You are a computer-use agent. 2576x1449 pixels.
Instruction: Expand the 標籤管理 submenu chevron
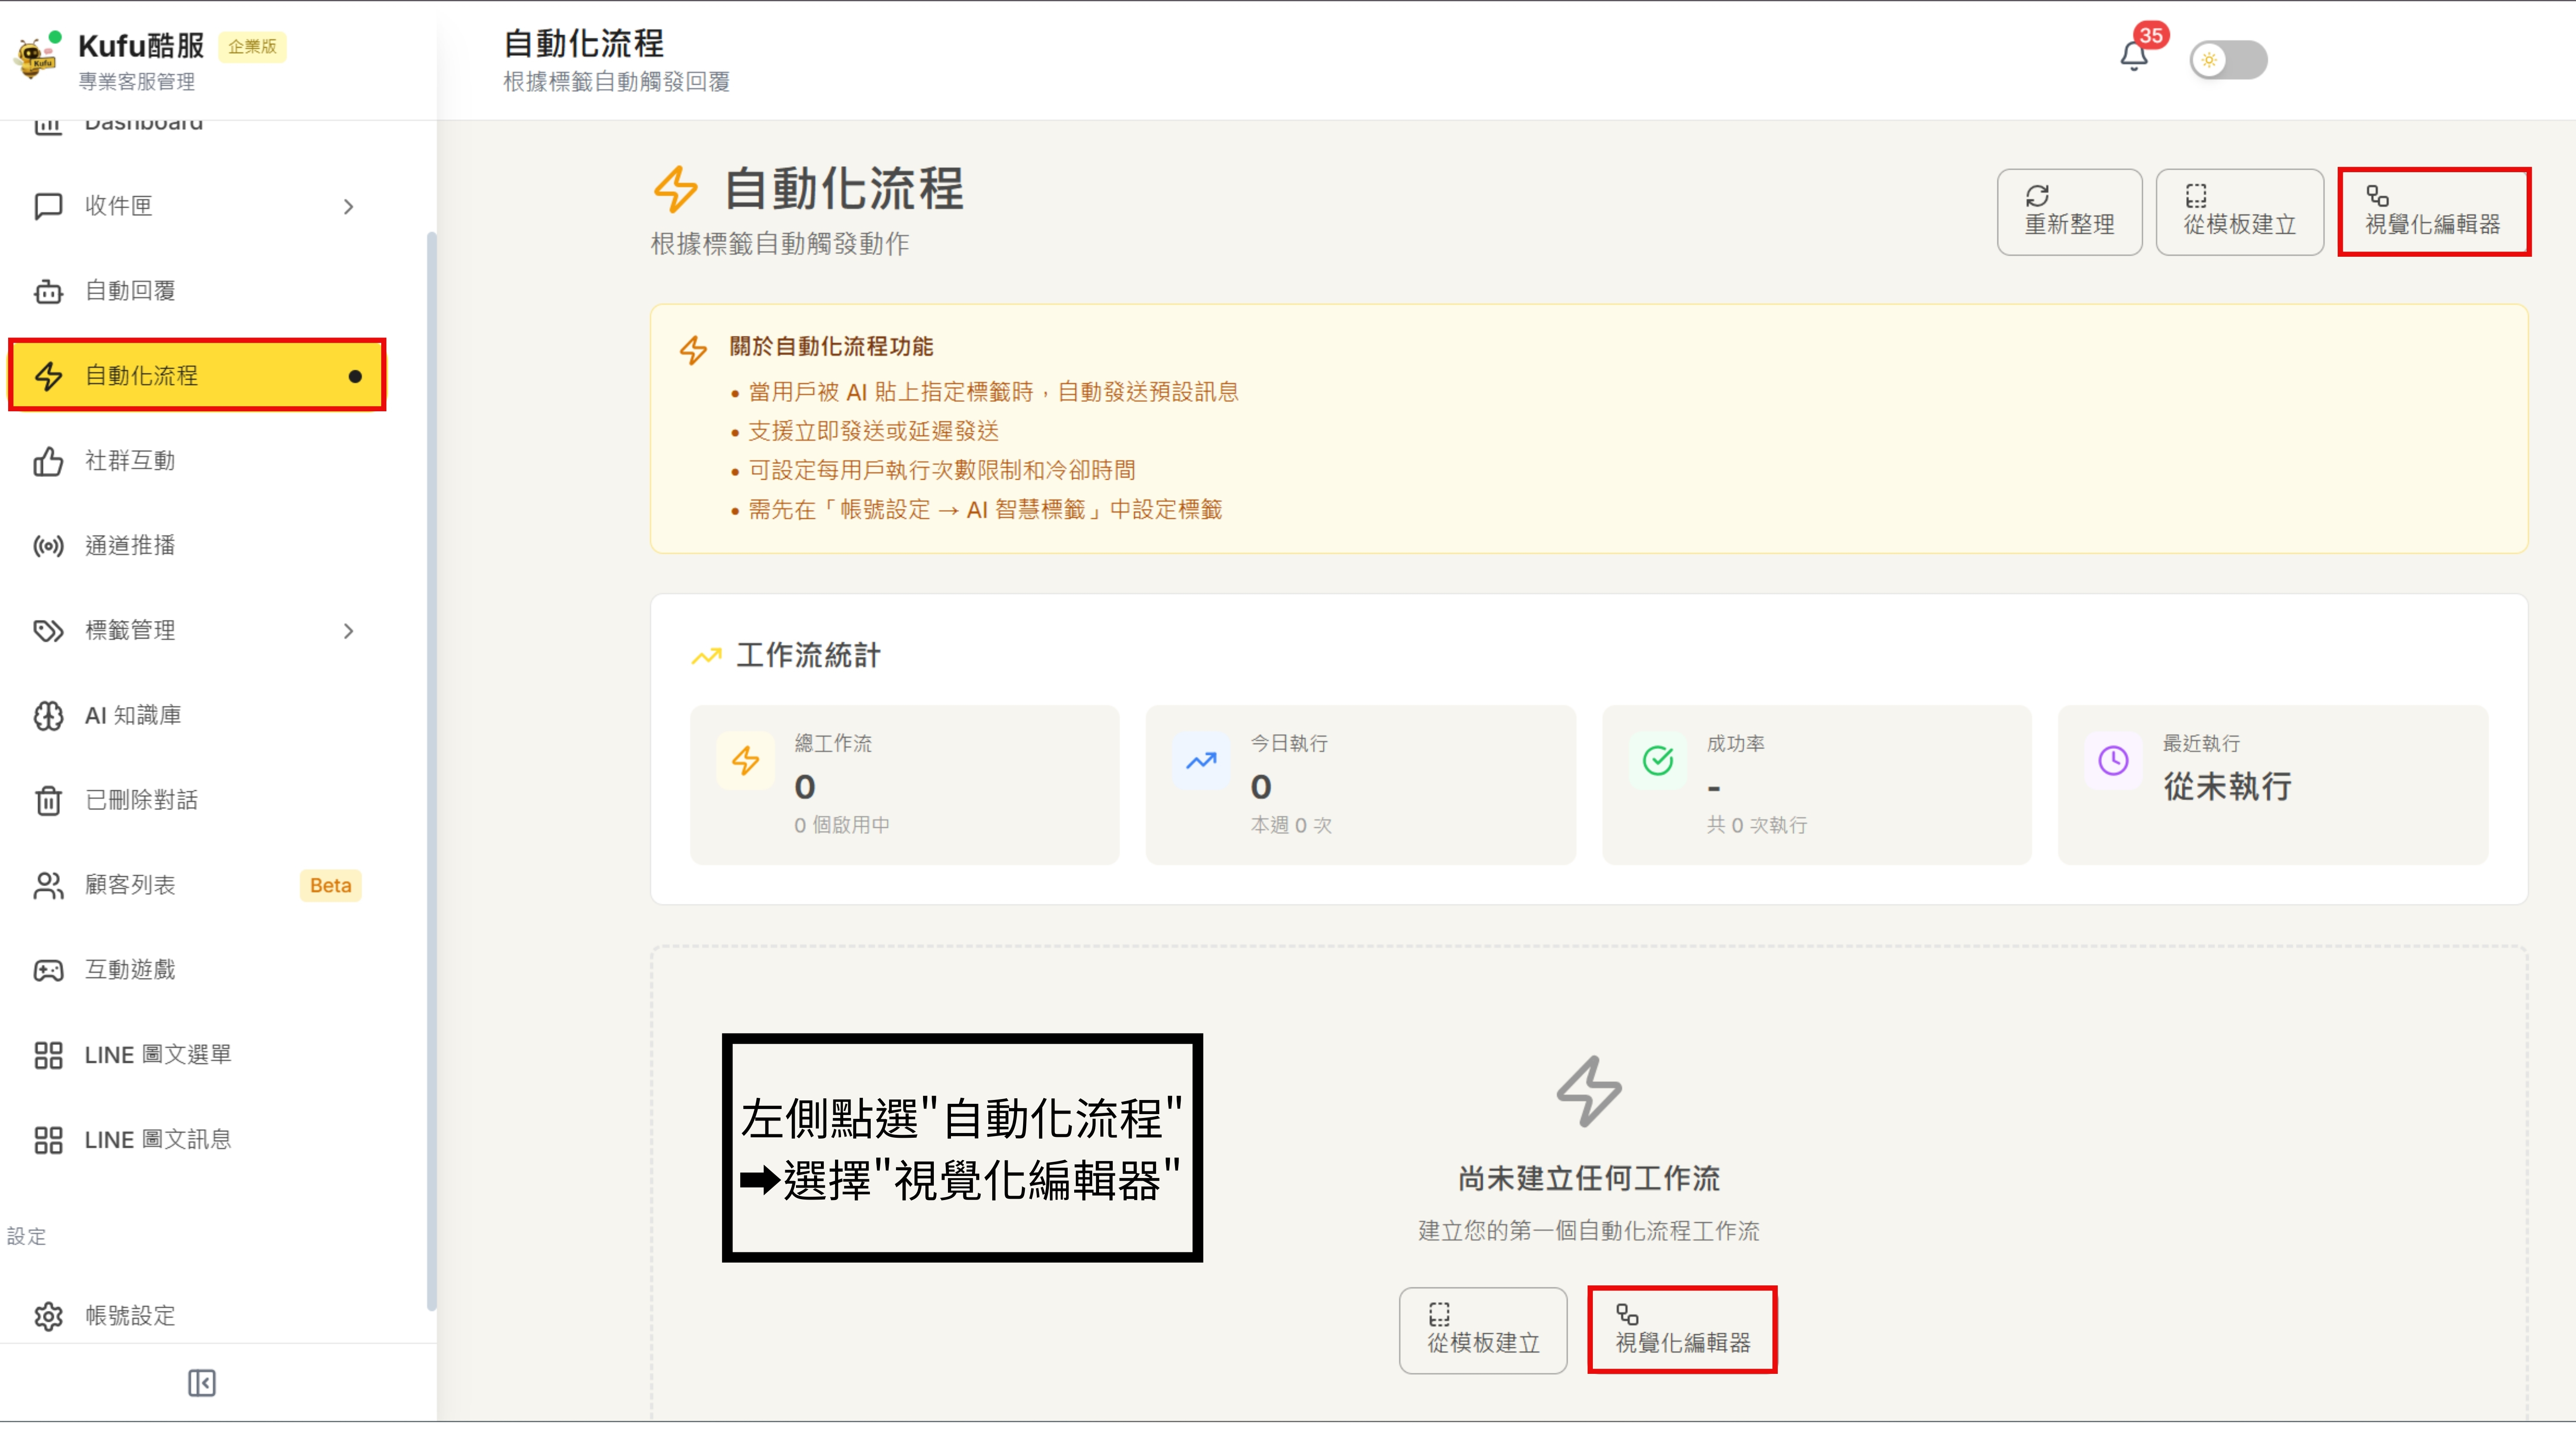pyautogui.click(x=348, y=631)
